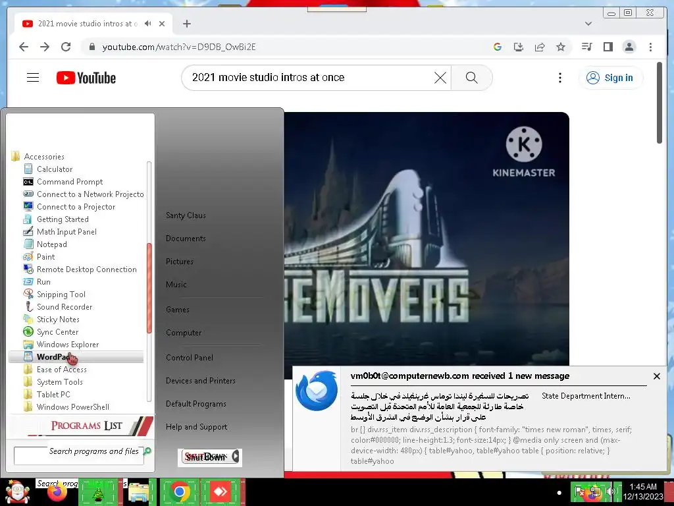Open Windows Explorer from Accessories

[x=68, y=344]
